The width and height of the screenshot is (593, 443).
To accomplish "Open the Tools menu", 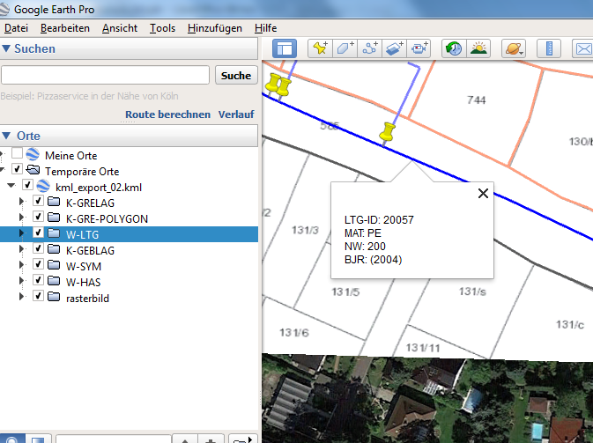I will click(162, 28).
